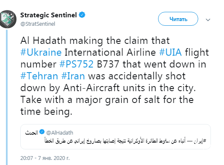Viewport: 224px width, 165px height.
Task: Open the 20:07 - 7 янв. 2020 timestamp
Action: coord(45,158)
